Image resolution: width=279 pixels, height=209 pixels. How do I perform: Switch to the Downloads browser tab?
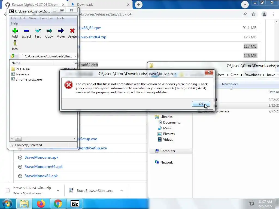coord(101,4)
